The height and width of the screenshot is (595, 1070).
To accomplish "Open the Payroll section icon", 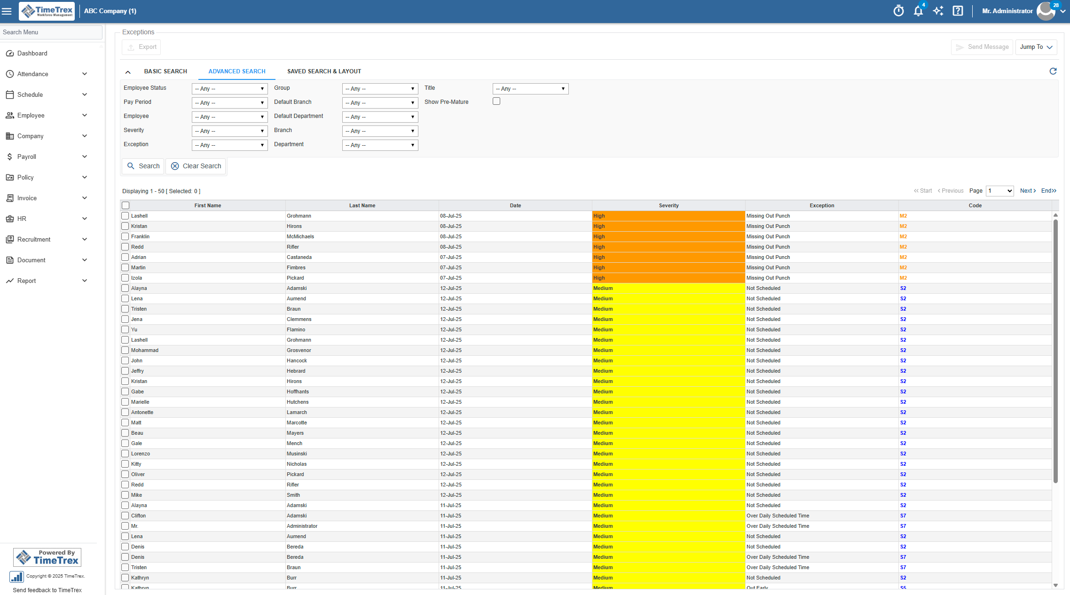I will [x=9, y=157].
